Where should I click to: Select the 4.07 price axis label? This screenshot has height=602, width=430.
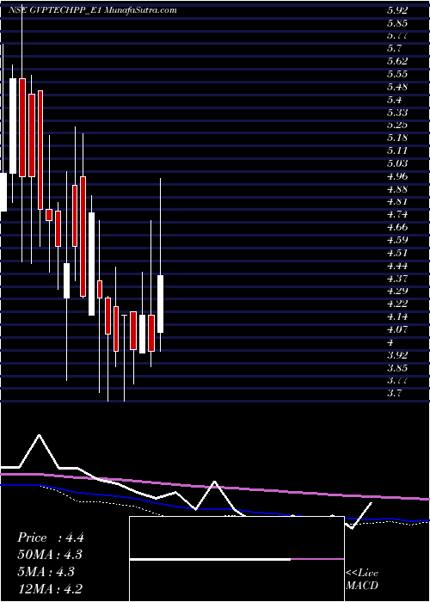pos(397,329)
